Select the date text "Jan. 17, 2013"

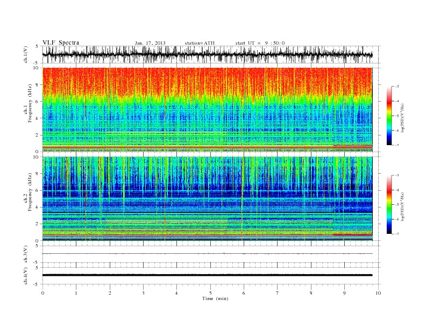(150, 43)
